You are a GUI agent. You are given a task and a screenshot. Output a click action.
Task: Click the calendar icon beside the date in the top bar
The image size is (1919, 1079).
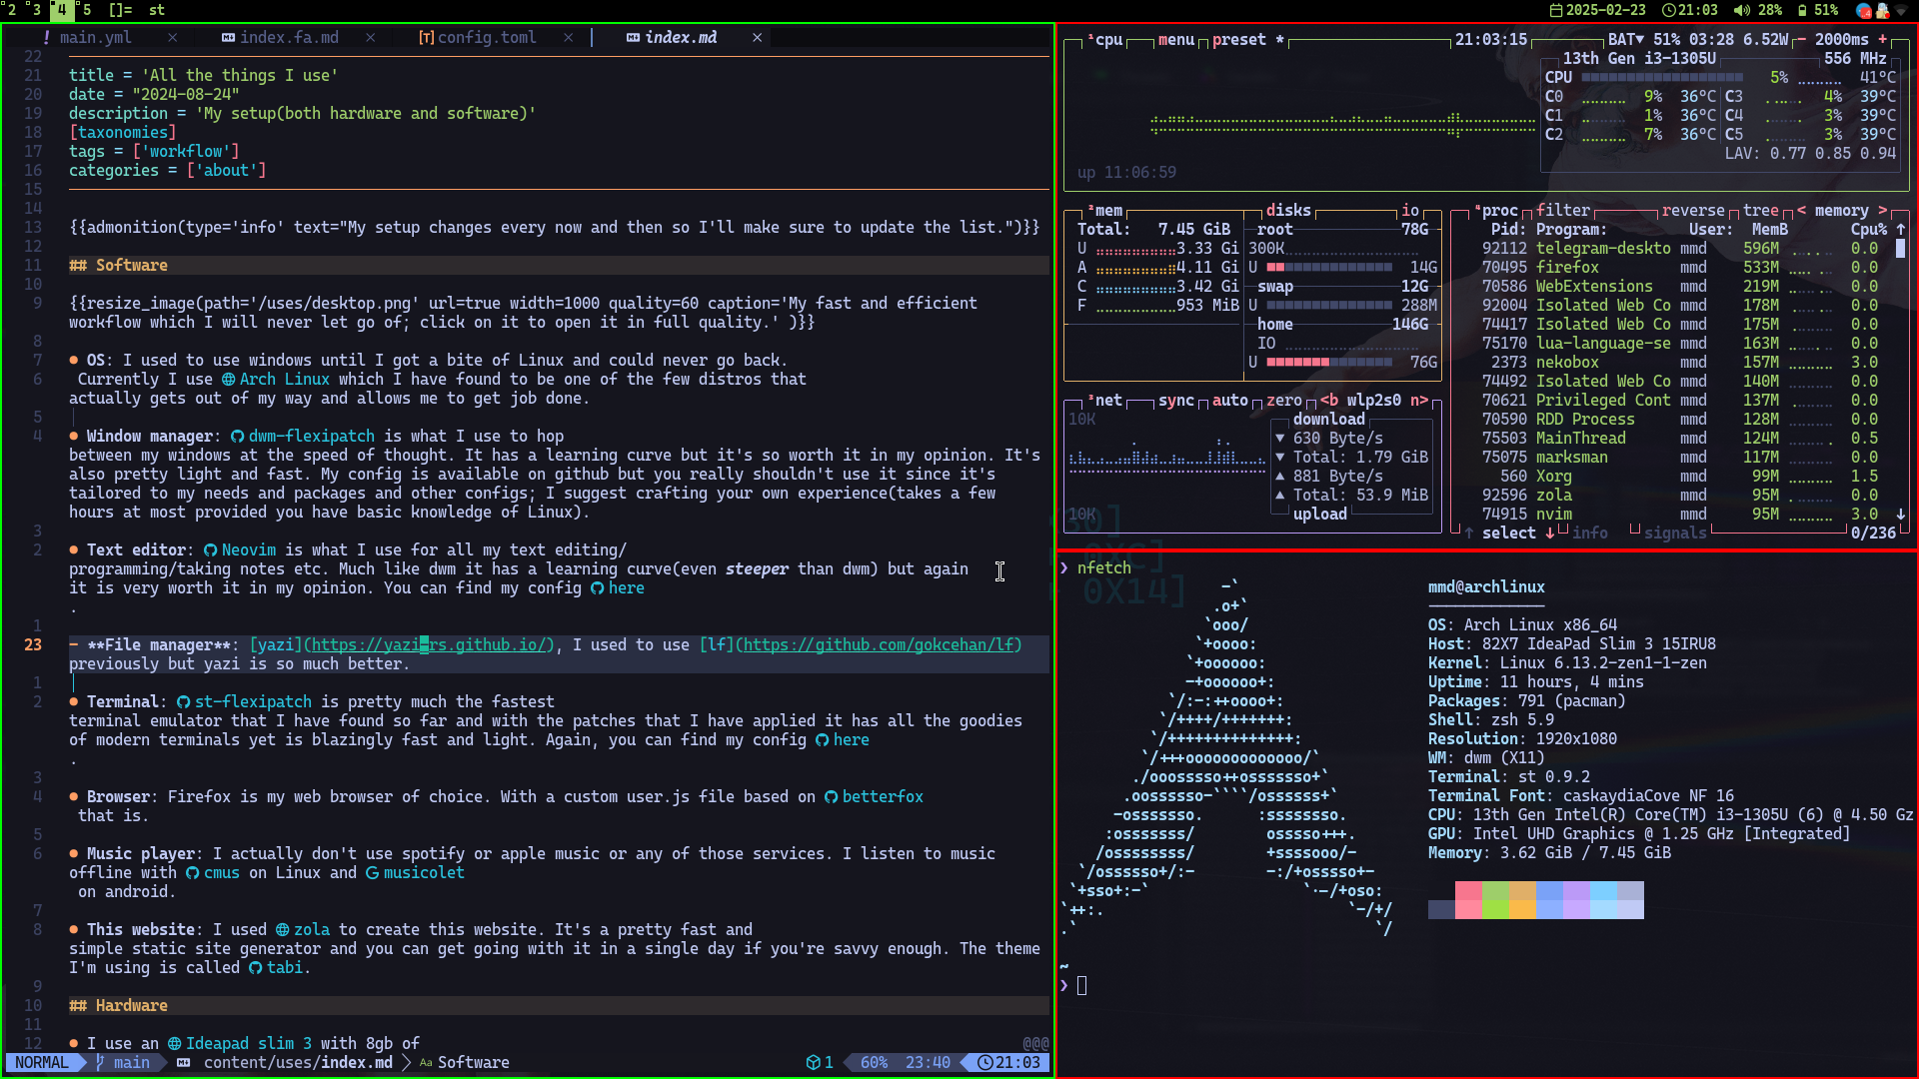point(1556,10)
